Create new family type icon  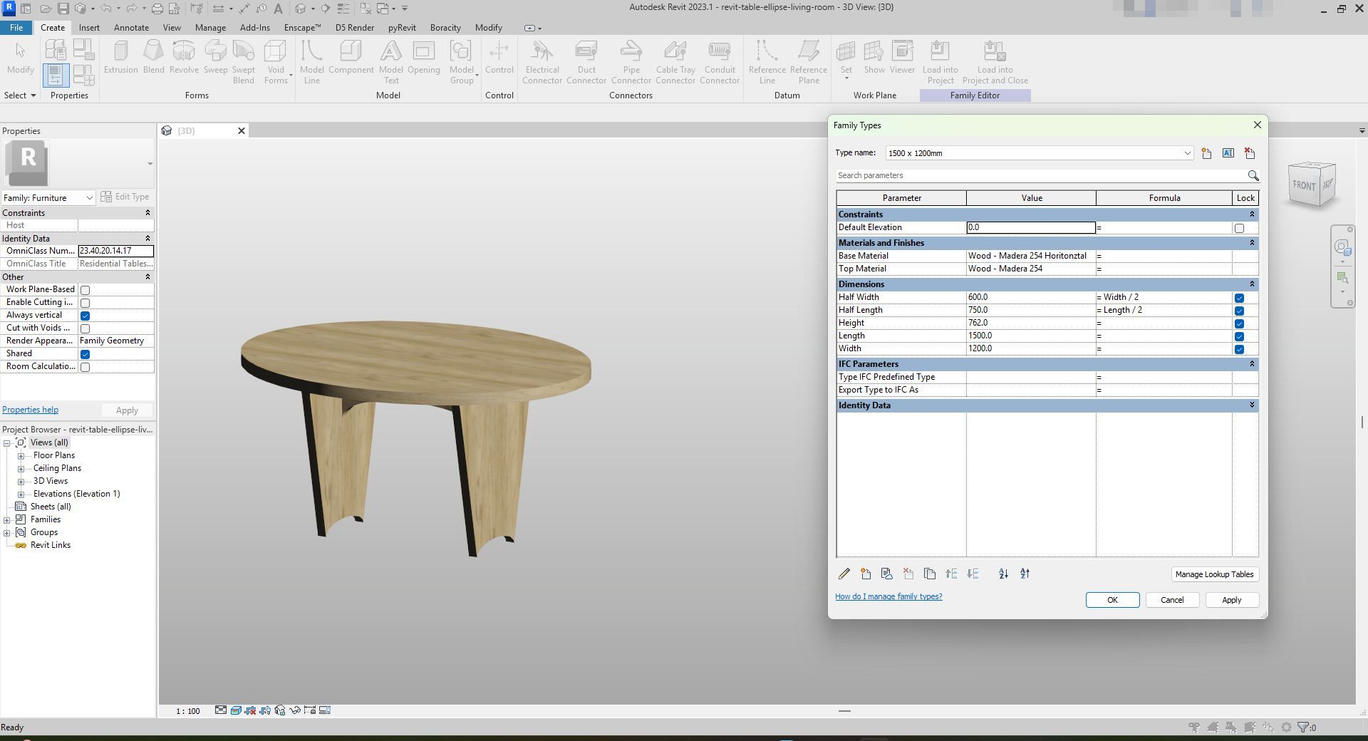tap(1206, 153)
